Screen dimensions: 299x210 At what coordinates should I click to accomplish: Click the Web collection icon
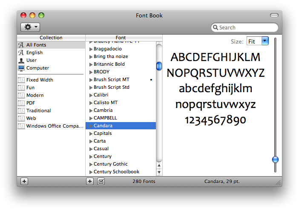pyautogui.click(x=21, y=118)
